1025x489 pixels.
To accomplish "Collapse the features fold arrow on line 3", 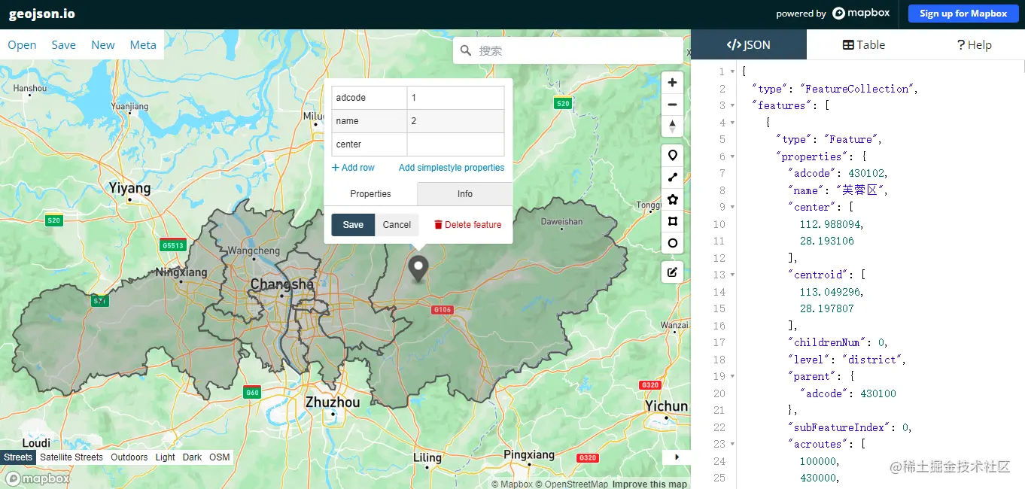I will point(732,106).
